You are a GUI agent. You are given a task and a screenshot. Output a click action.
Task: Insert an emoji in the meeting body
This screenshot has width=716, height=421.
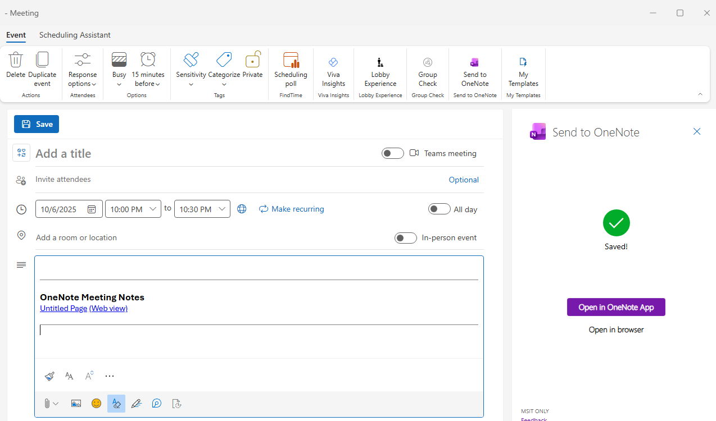tap(96, 403)
